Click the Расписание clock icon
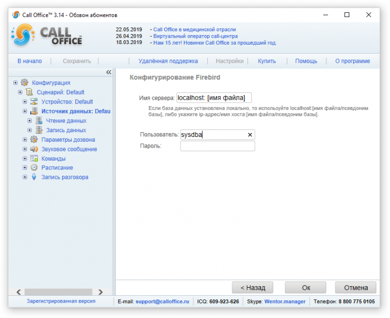Image resolution: width=390 pixels, height=318 pixels. point(34,167)
